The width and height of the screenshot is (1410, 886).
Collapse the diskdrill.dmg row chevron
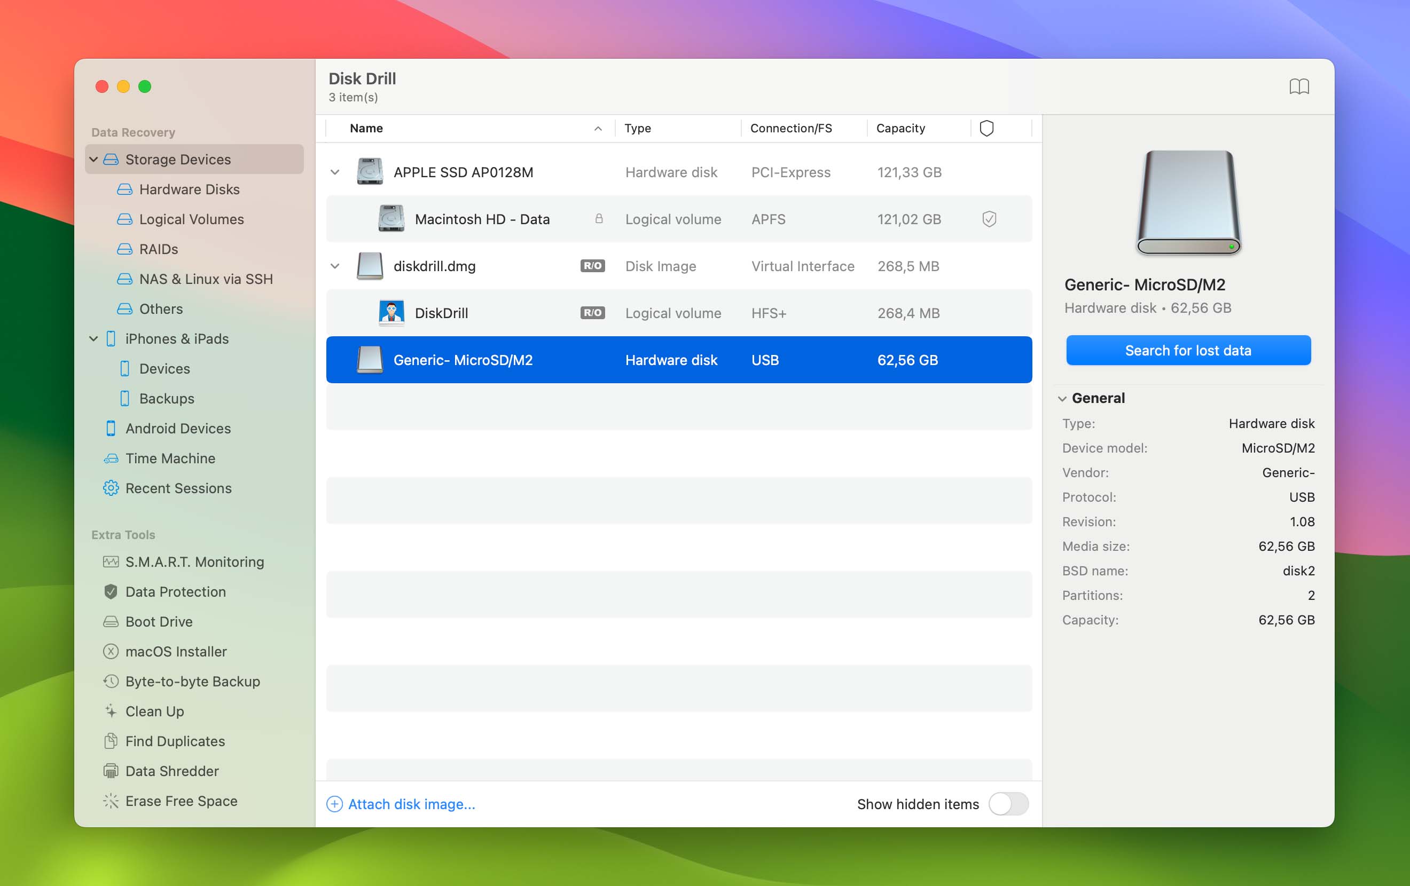pos(335,266)
